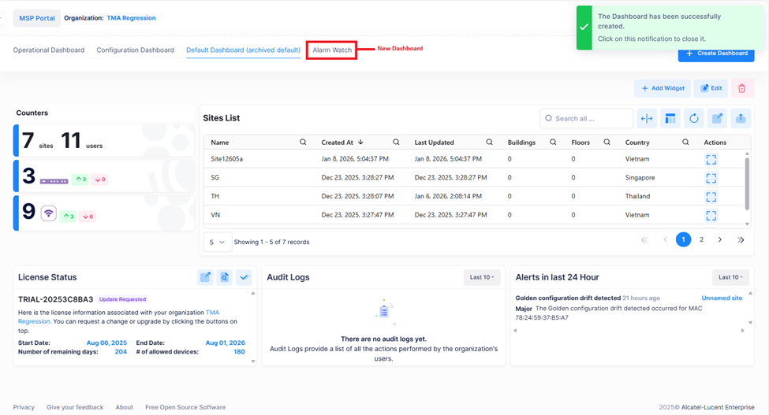Open the Operational Dashboard tab
The height and width of the screenshot is (415, 769).
click(x=49, y=50)
